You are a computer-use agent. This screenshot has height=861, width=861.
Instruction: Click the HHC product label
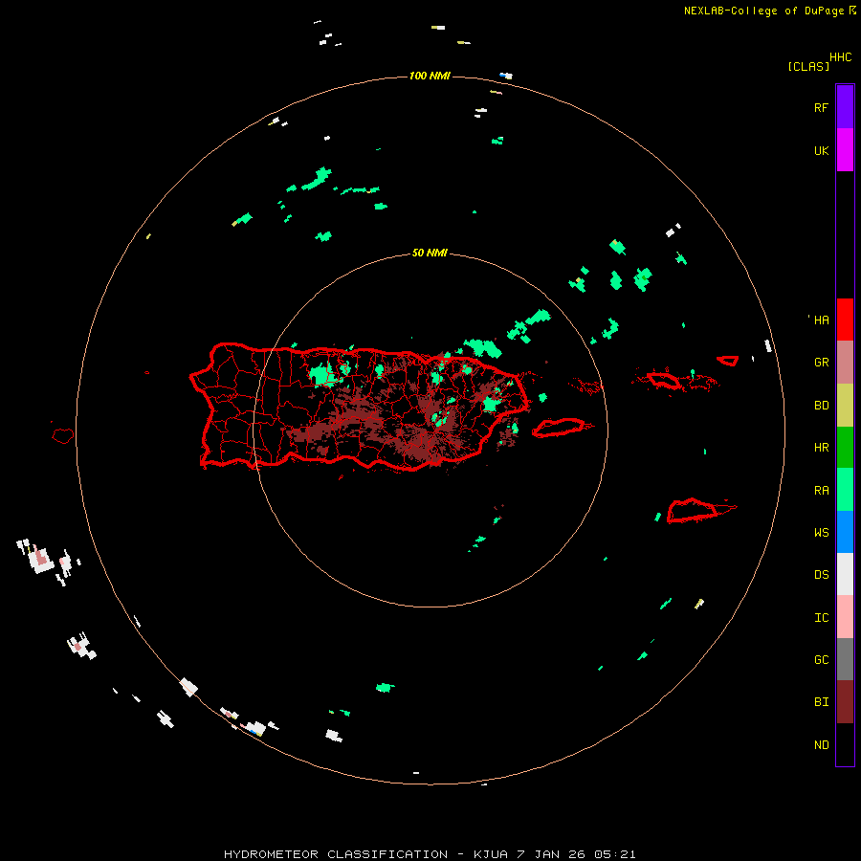pyautogui.click(x=841, y=57)
